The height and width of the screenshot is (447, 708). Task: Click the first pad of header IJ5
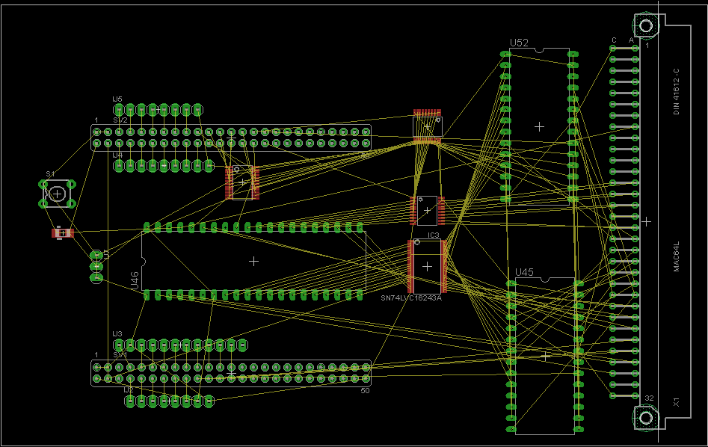coord(119,109)
